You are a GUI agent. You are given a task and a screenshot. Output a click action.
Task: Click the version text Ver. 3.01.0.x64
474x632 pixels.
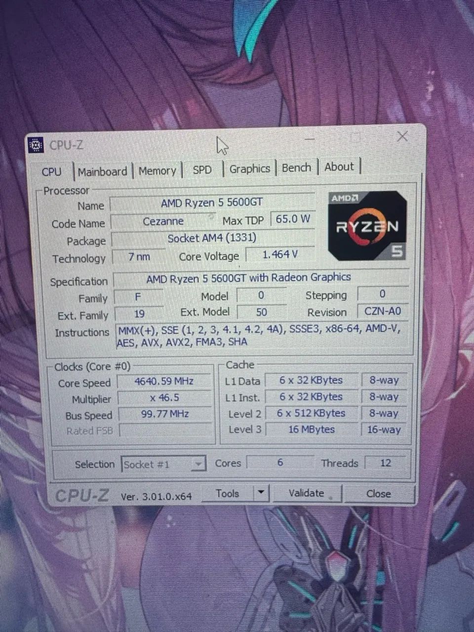[x=156, y=496]
